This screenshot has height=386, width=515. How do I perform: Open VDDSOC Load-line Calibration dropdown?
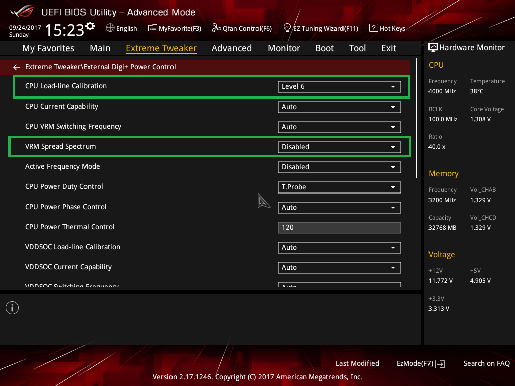pos(339,247)
